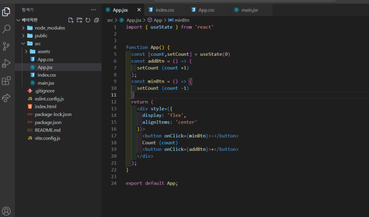Refresh the explorer file tree
The image size is (369, 217).
[x=88, y=20]
